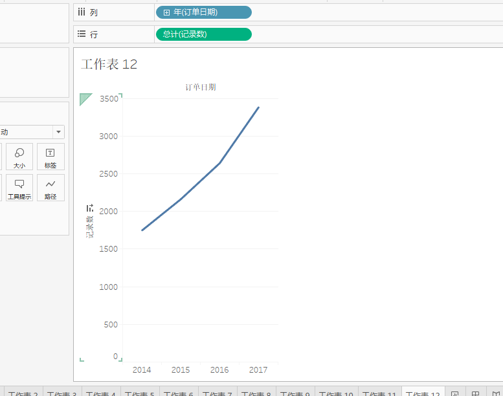Switch to the 工作表 7 tab

coord(217,393)
